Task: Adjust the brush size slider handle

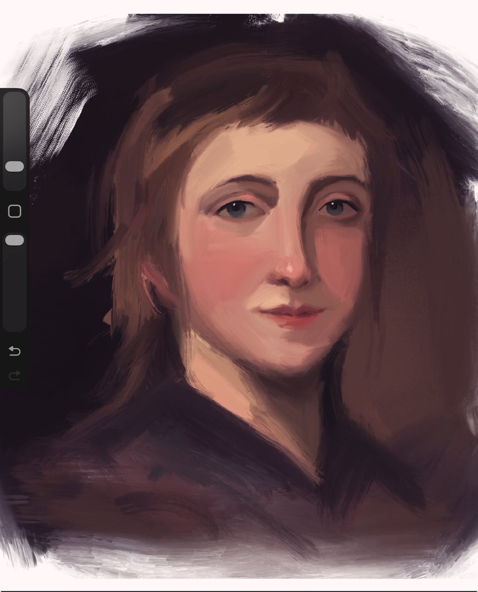Action: 14,166
